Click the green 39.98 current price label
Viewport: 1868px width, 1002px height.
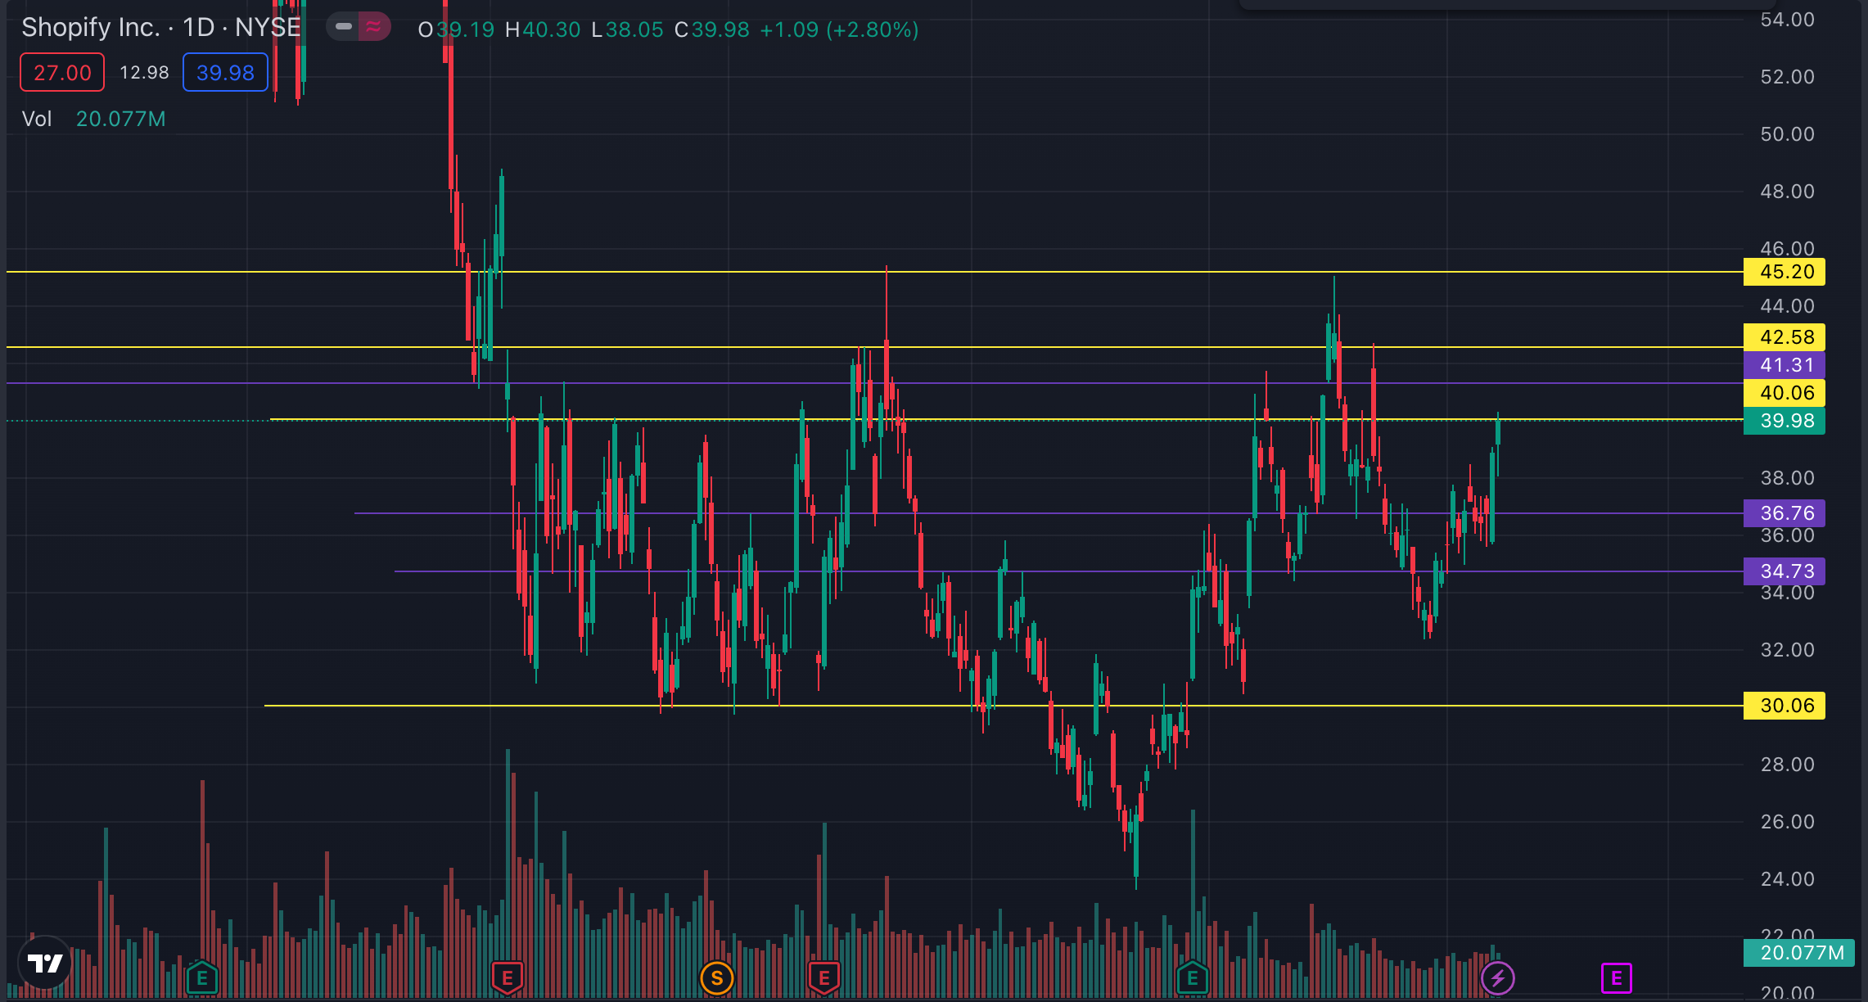(x=1785, y=421)
